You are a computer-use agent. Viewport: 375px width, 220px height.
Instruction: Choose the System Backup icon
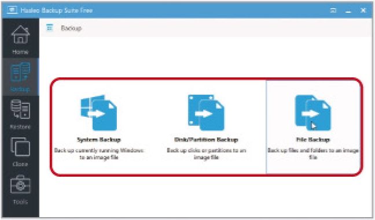tap(99, 113)
